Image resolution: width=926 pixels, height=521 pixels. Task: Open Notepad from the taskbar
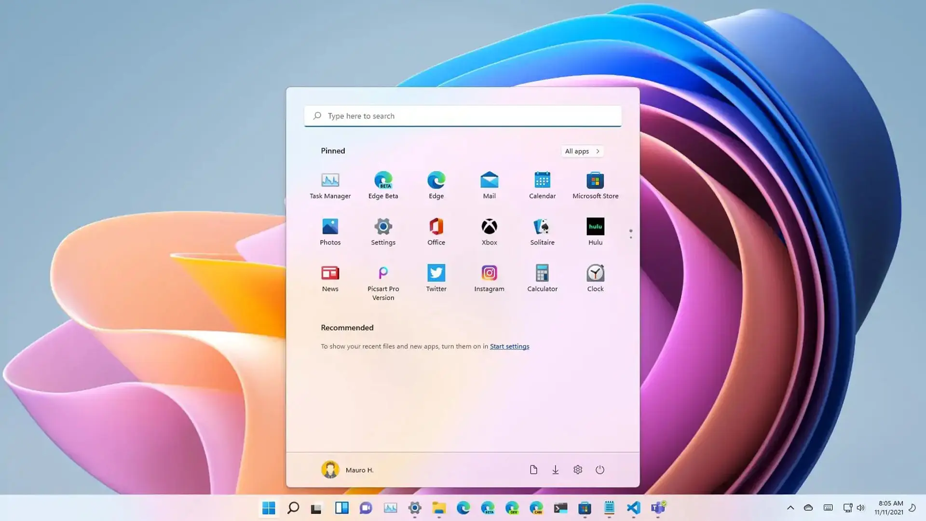tap(609, 507)
